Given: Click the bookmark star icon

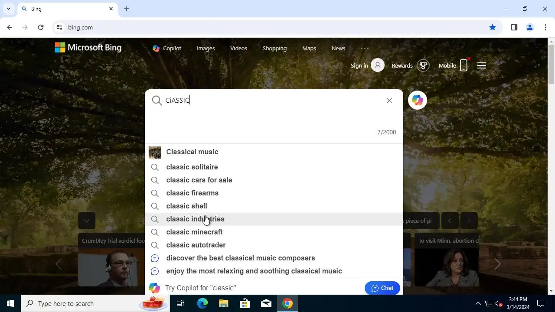Looking at the screenshot, I should (x=493, y=27).
